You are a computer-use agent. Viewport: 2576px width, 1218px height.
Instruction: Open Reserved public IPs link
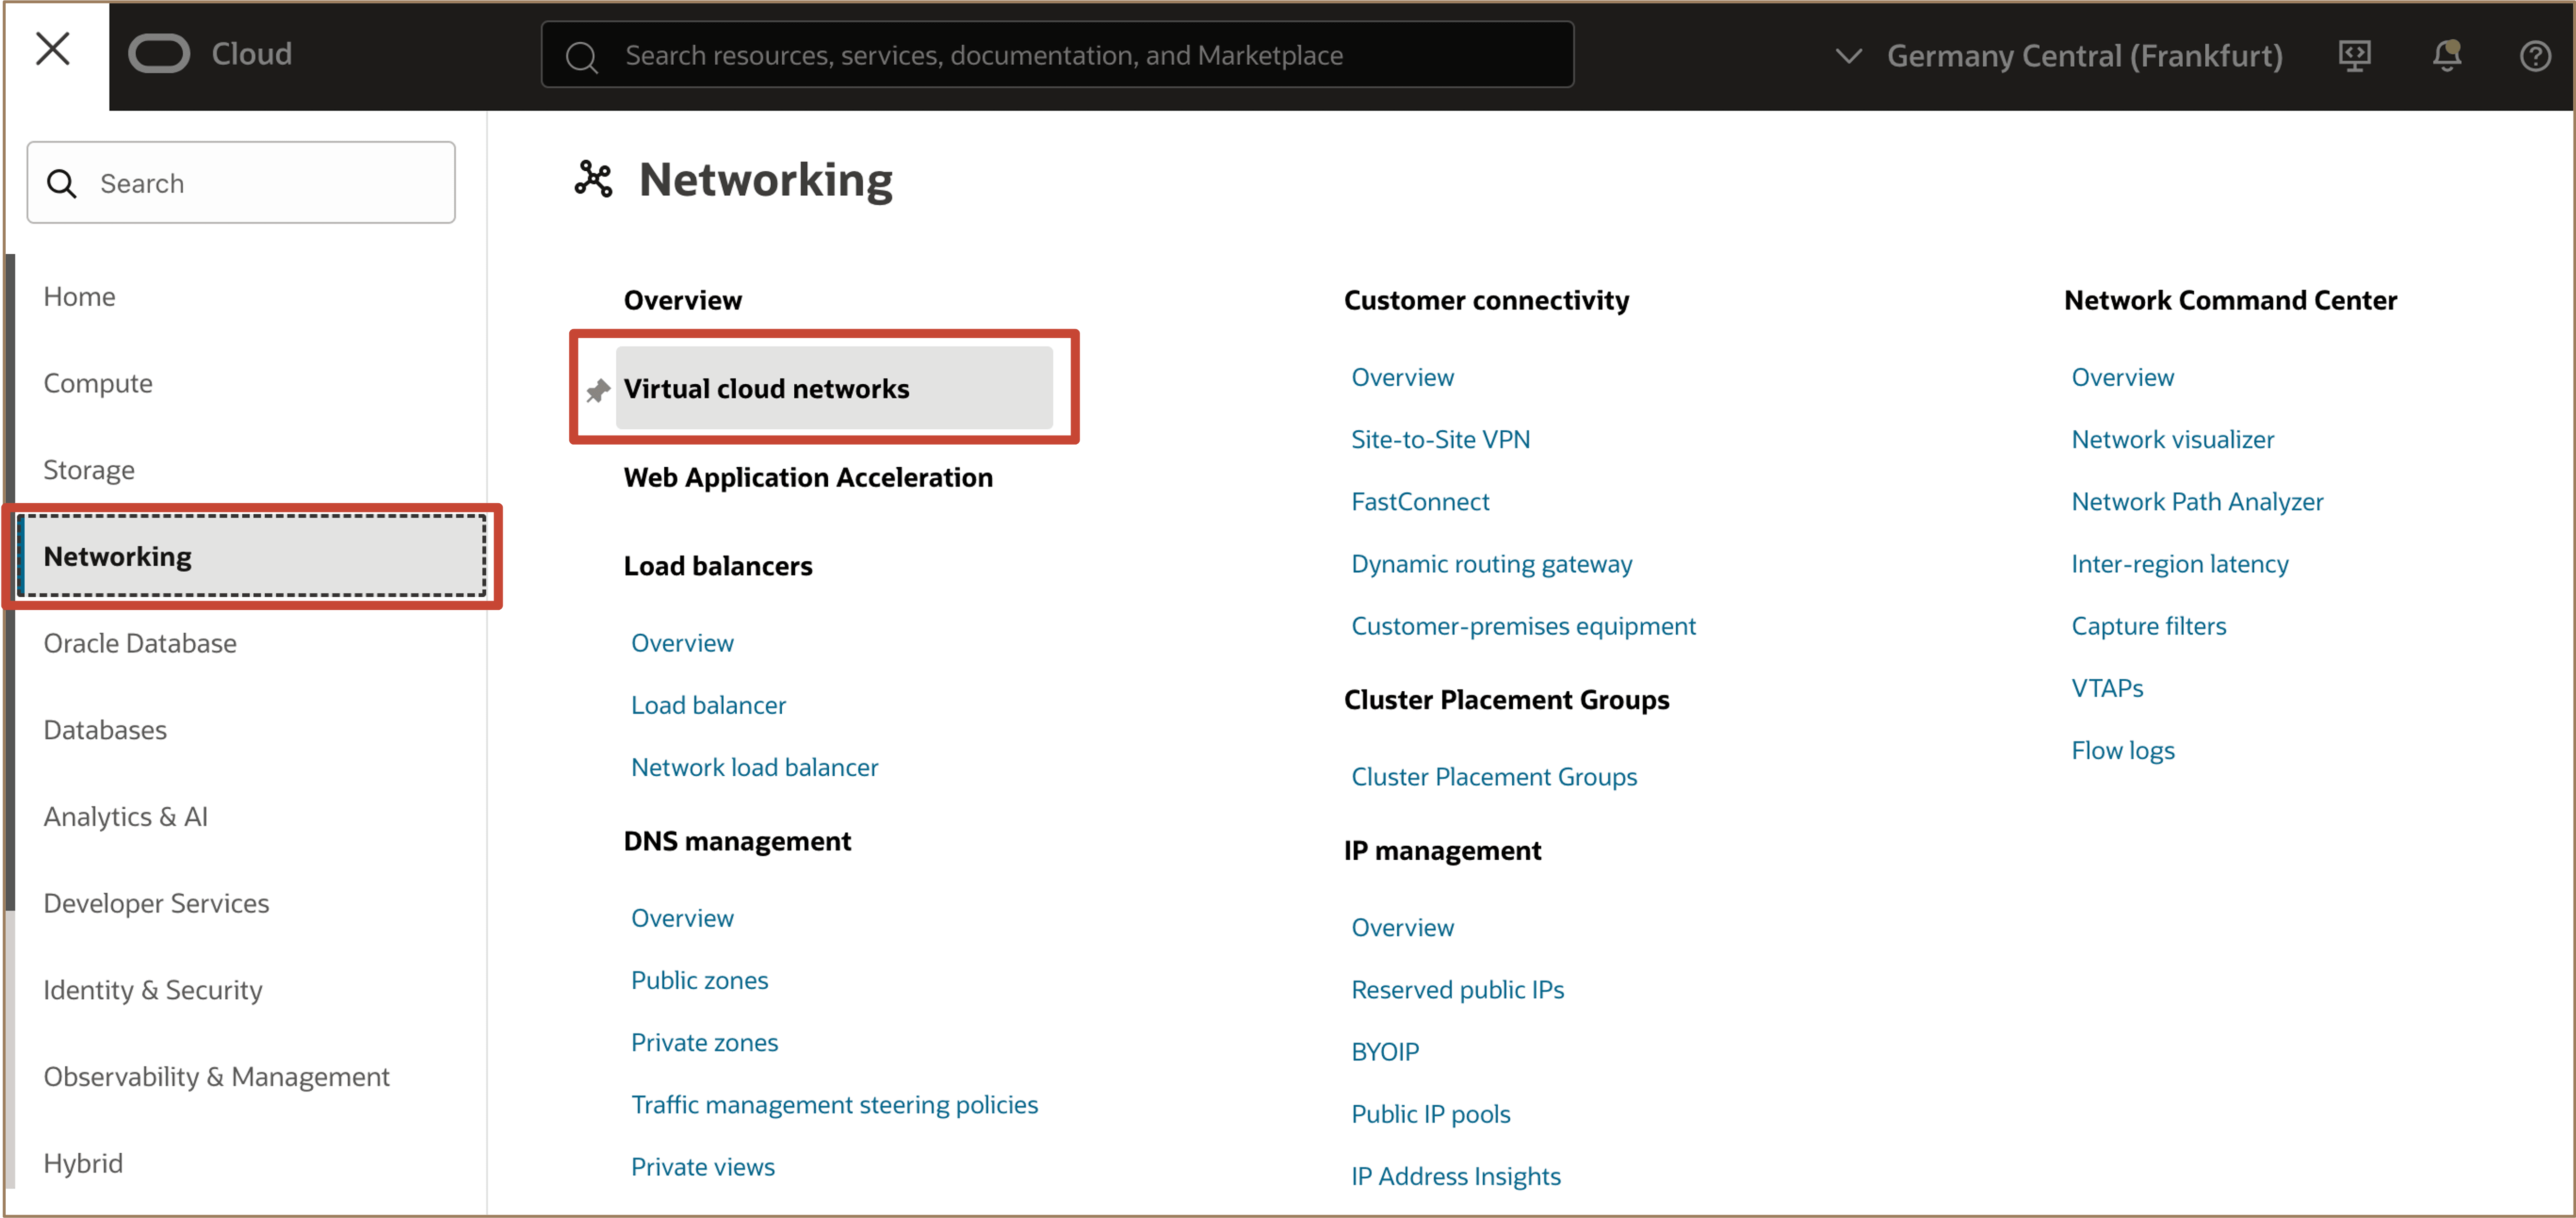pos(1457,989)
